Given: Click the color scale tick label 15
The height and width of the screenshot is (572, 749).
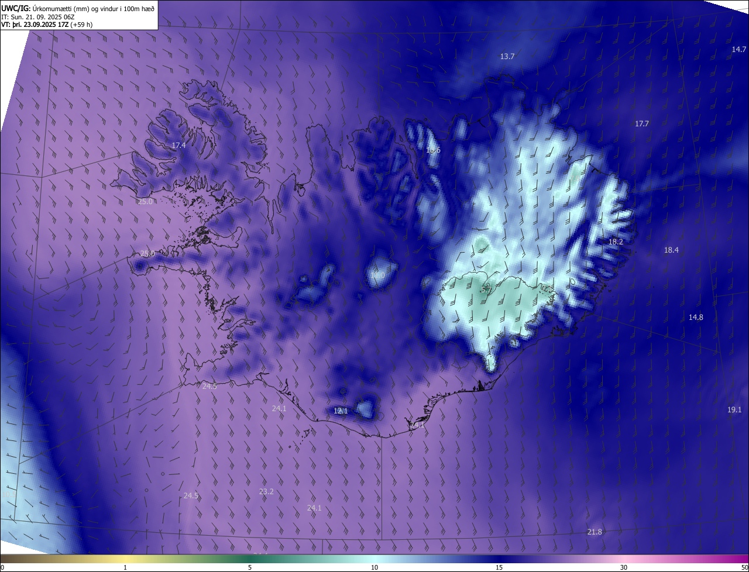Looking at the screenshot, I should (x=499, y=567).
